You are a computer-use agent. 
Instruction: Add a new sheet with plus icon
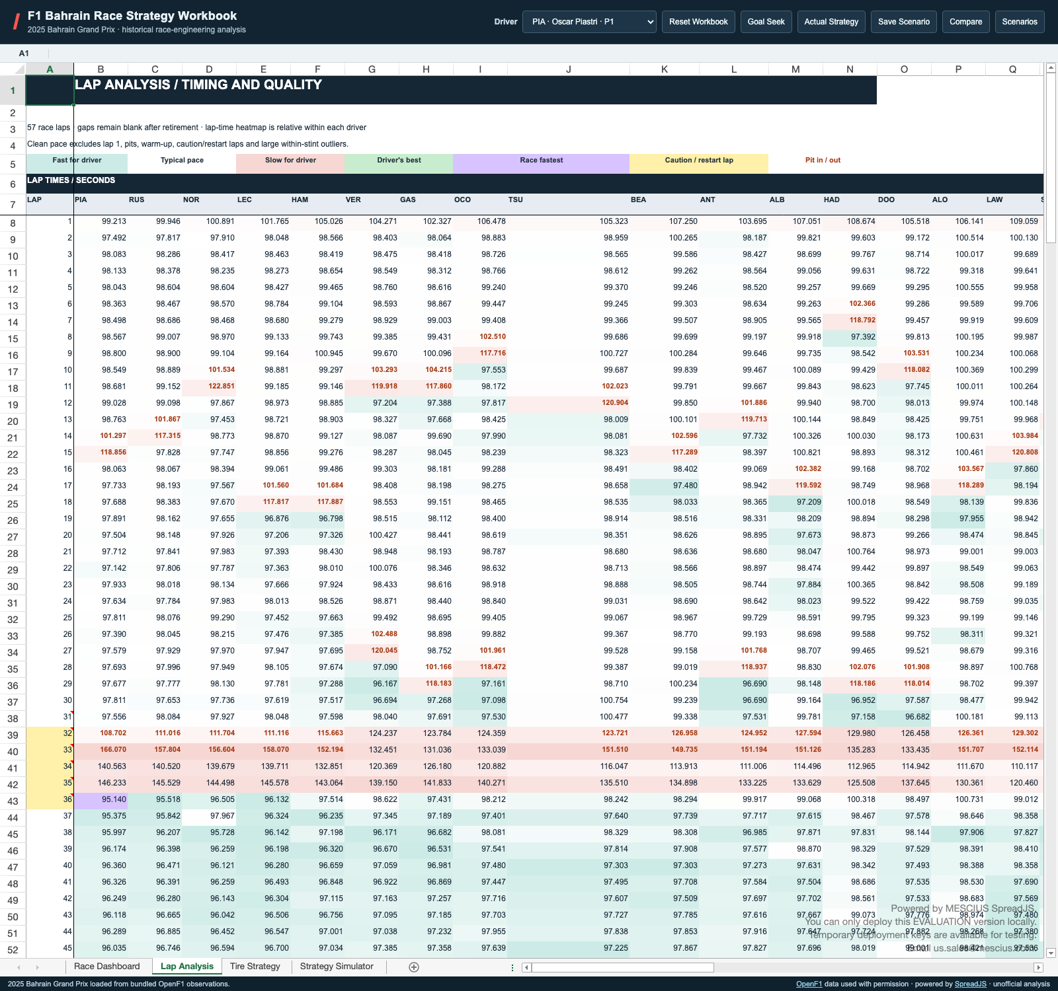click(x=414, y=967)
